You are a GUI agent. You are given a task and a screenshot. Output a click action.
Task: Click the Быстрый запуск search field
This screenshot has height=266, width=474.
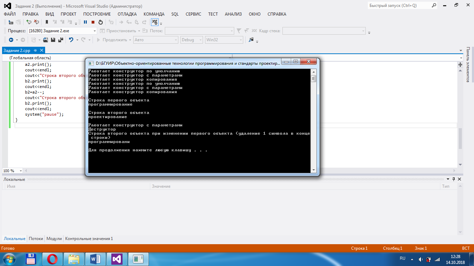click(399, 6)
